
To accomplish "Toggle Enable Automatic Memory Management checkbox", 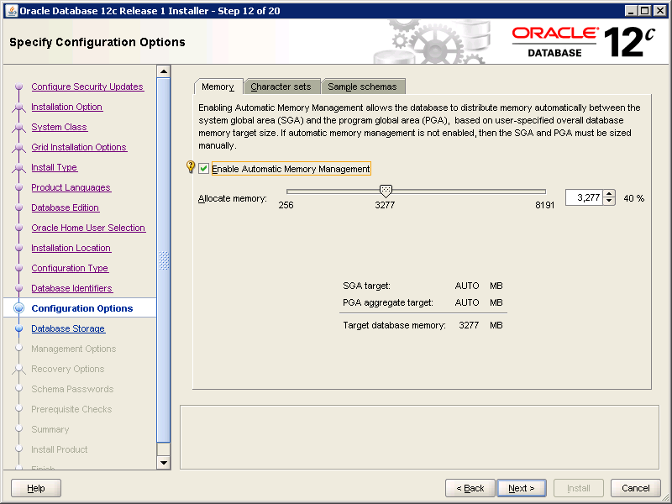I will point(204,169).
